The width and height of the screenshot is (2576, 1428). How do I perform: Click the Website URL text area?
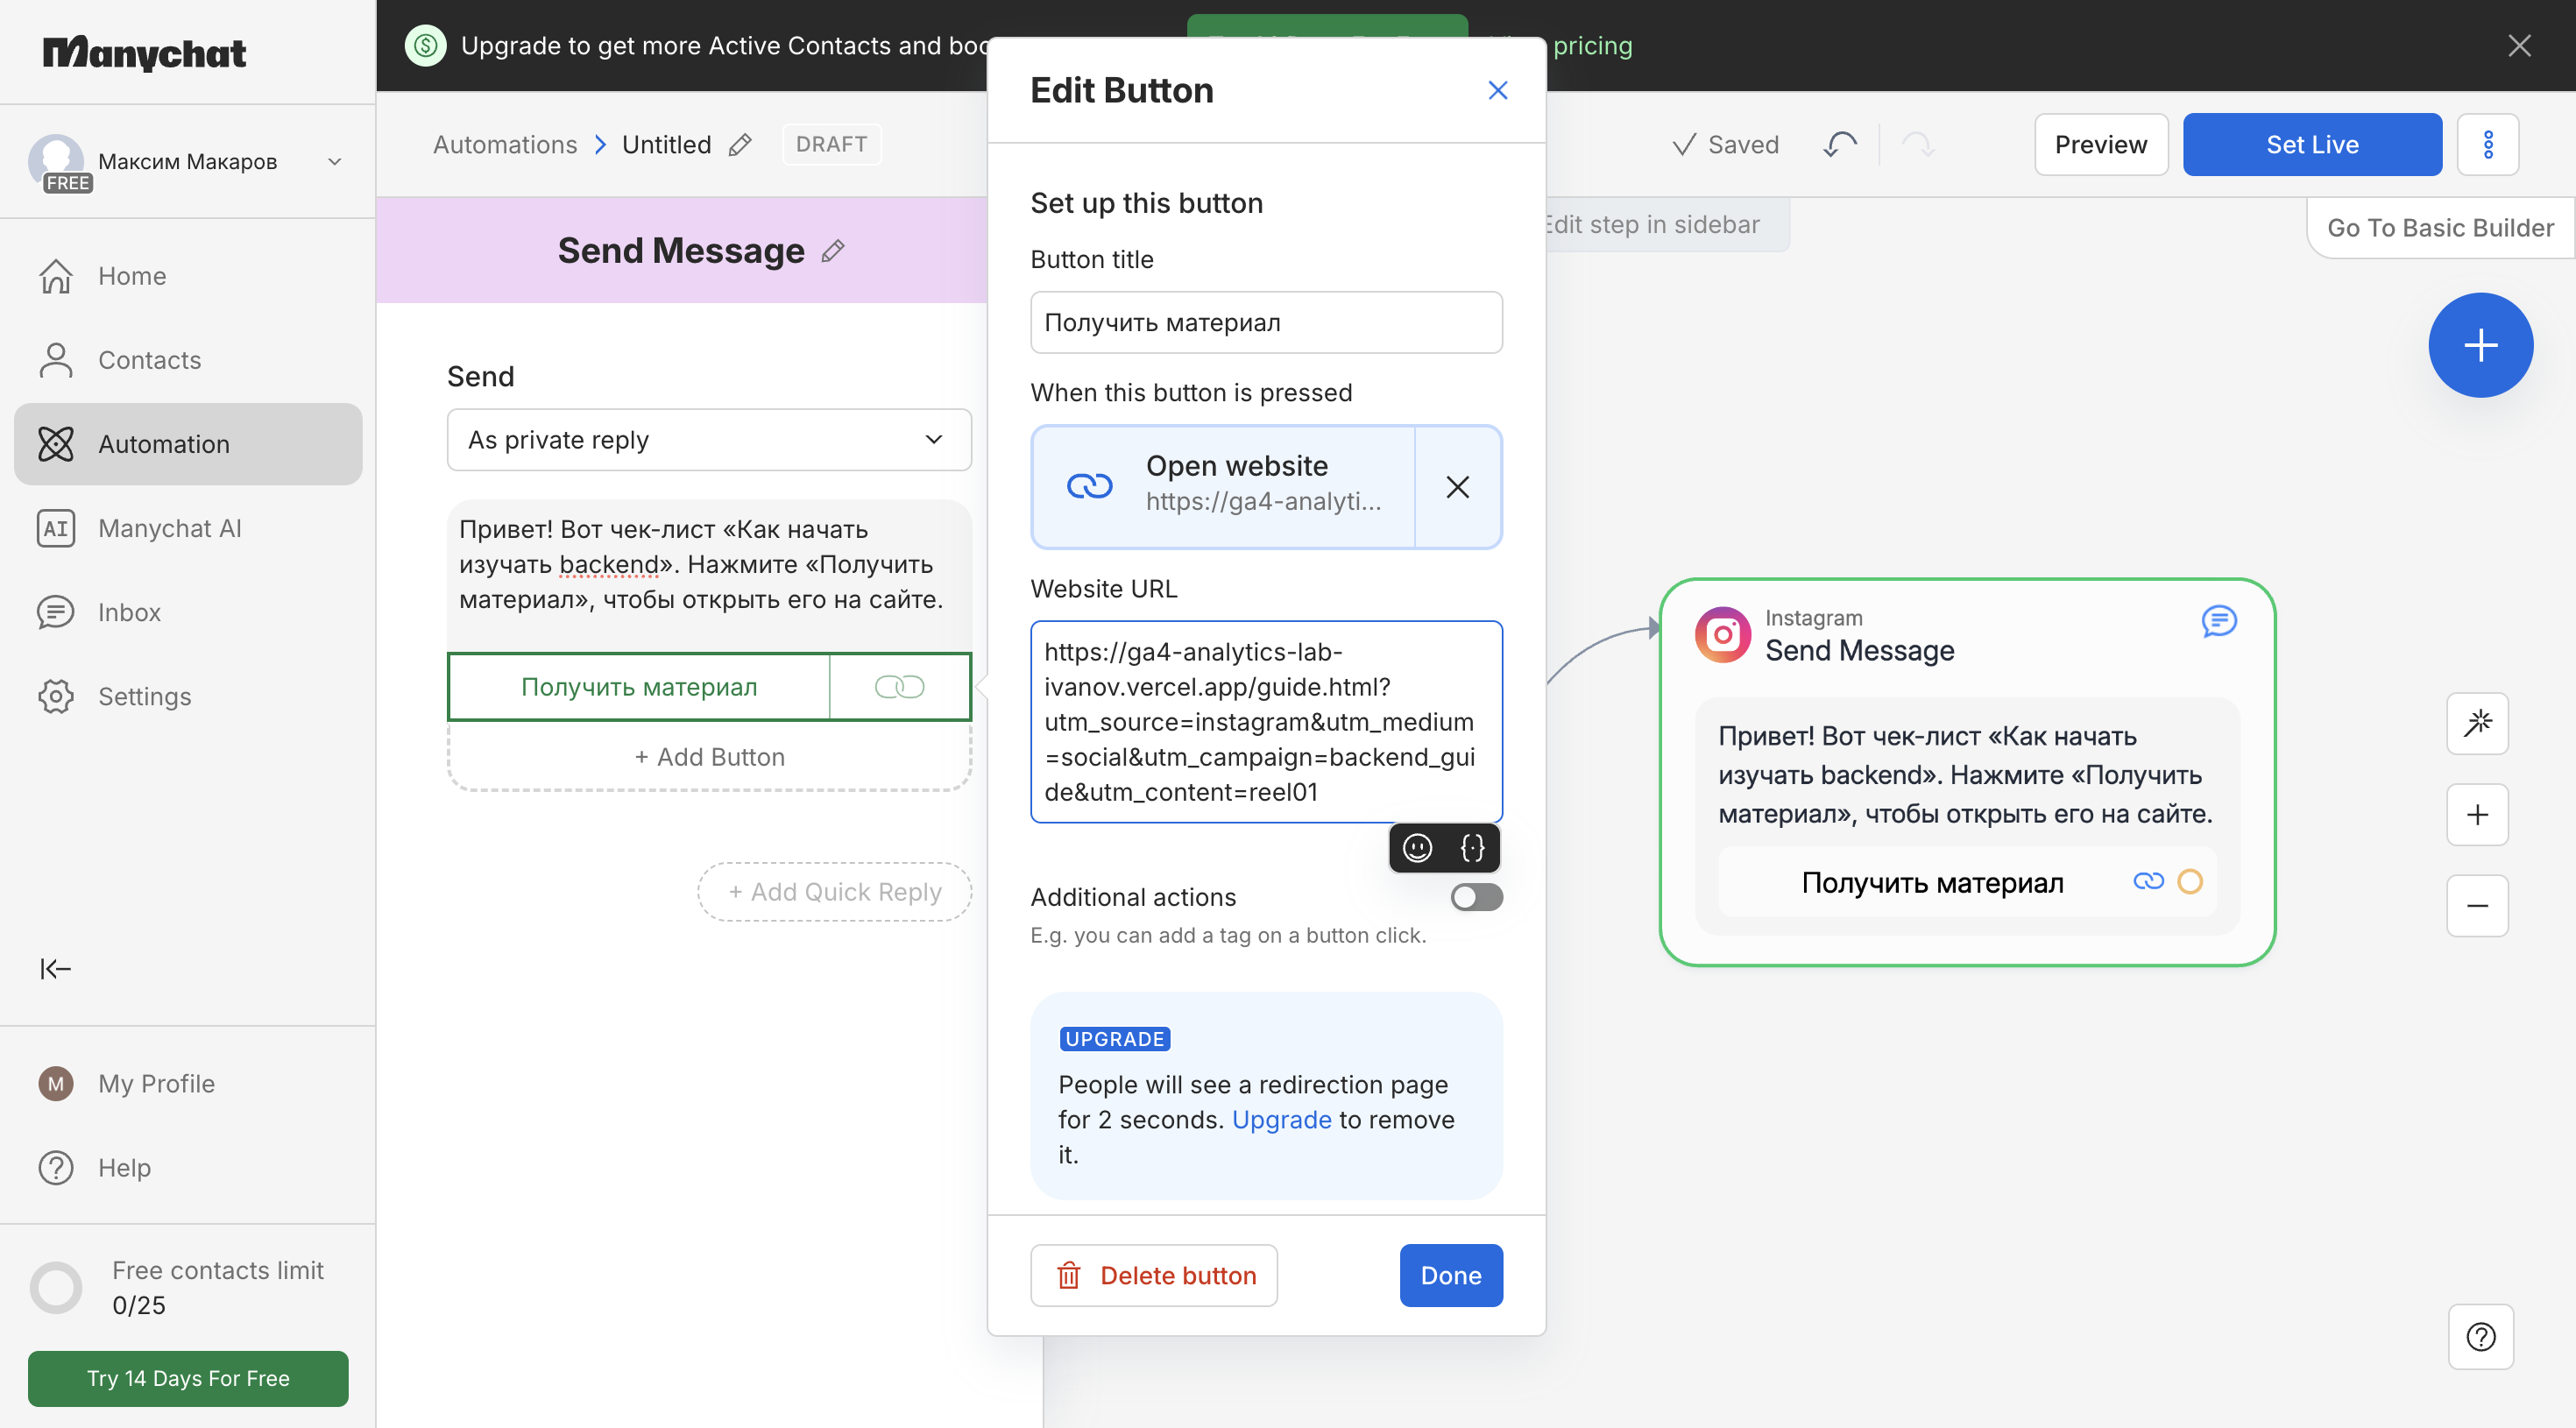[1266, 721]
